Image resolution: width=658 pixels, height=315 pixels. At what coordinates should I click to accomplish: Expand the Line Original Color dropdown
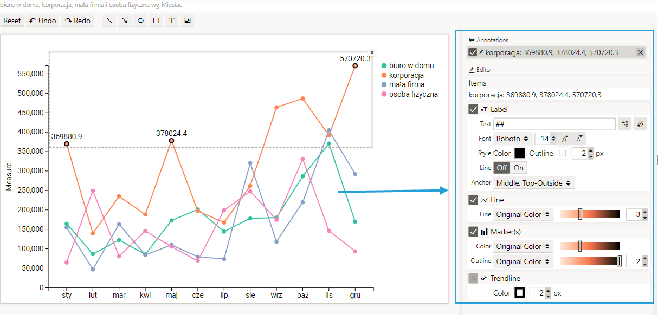point(523,214)
